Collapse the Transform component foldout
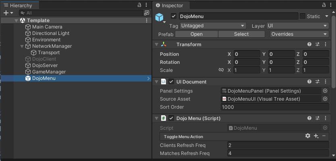 click(x=157, y=45)
